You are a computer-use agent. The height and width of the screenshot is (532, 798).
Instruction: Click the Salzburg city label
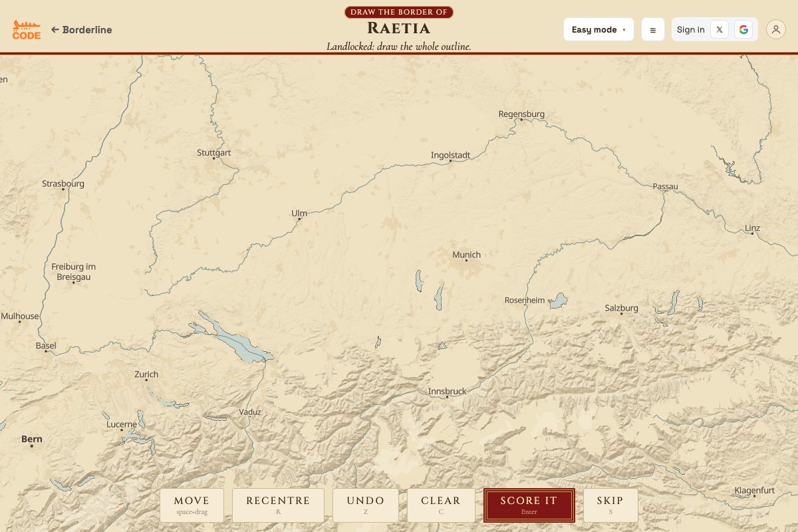(622, 308)
